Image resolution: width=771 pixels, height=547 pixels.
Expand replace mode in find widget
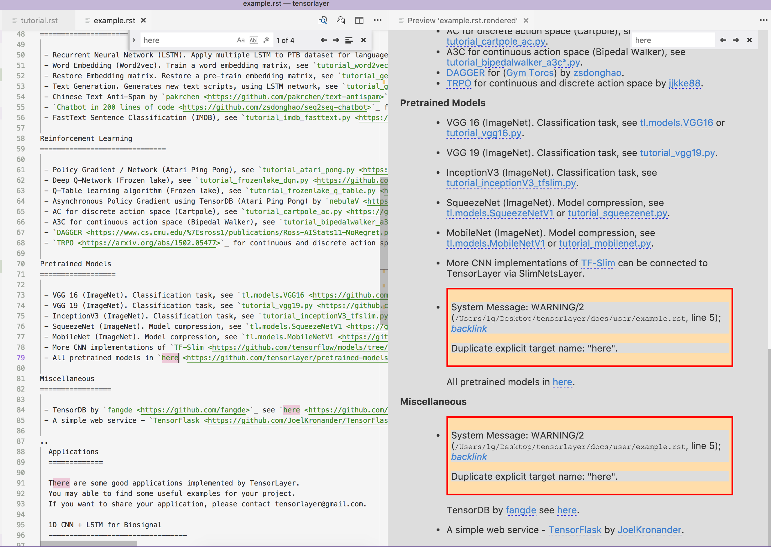point(134,40)
